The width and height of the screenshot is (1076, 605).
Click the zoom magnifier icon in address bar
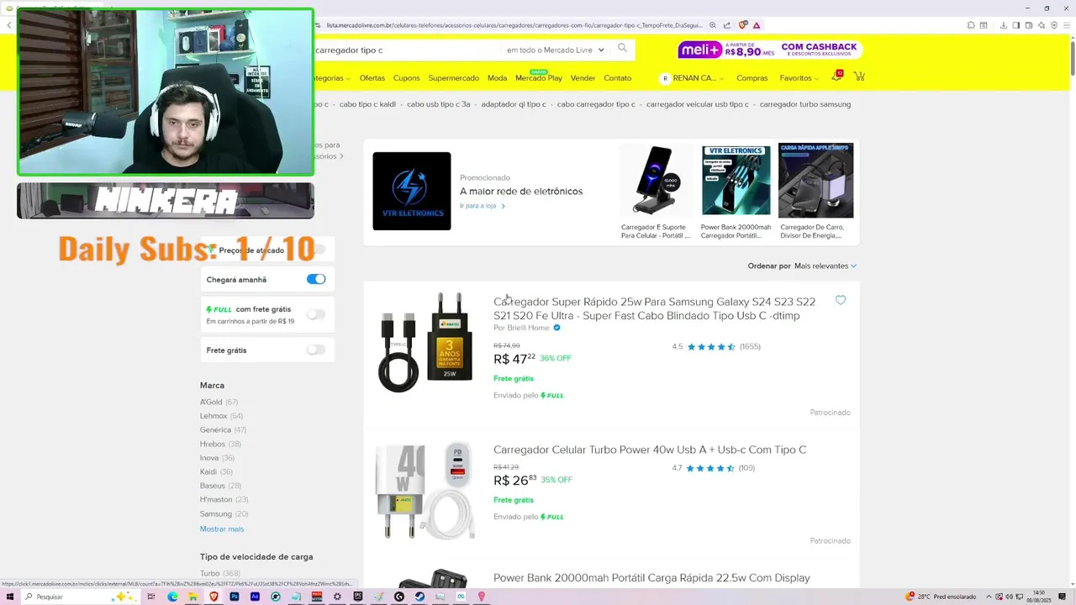[713, 25]
